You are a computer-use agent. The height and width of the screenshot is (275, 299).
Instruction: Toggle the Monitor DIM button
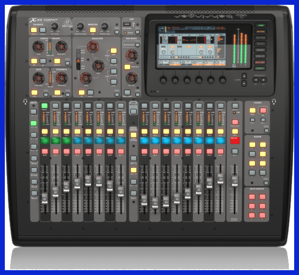point(93,30)
